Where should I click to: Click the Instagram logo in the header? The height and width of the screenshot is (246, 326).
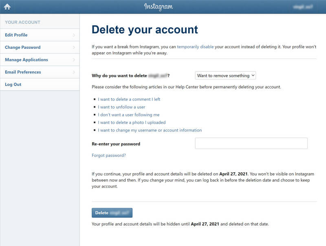pos(158,7)
